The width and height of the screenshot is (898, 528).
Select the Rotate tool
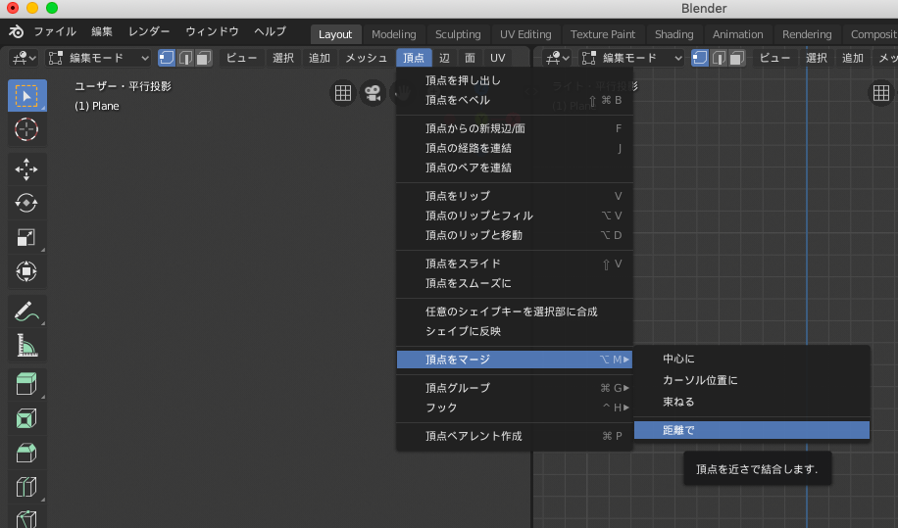click(26, 203)
